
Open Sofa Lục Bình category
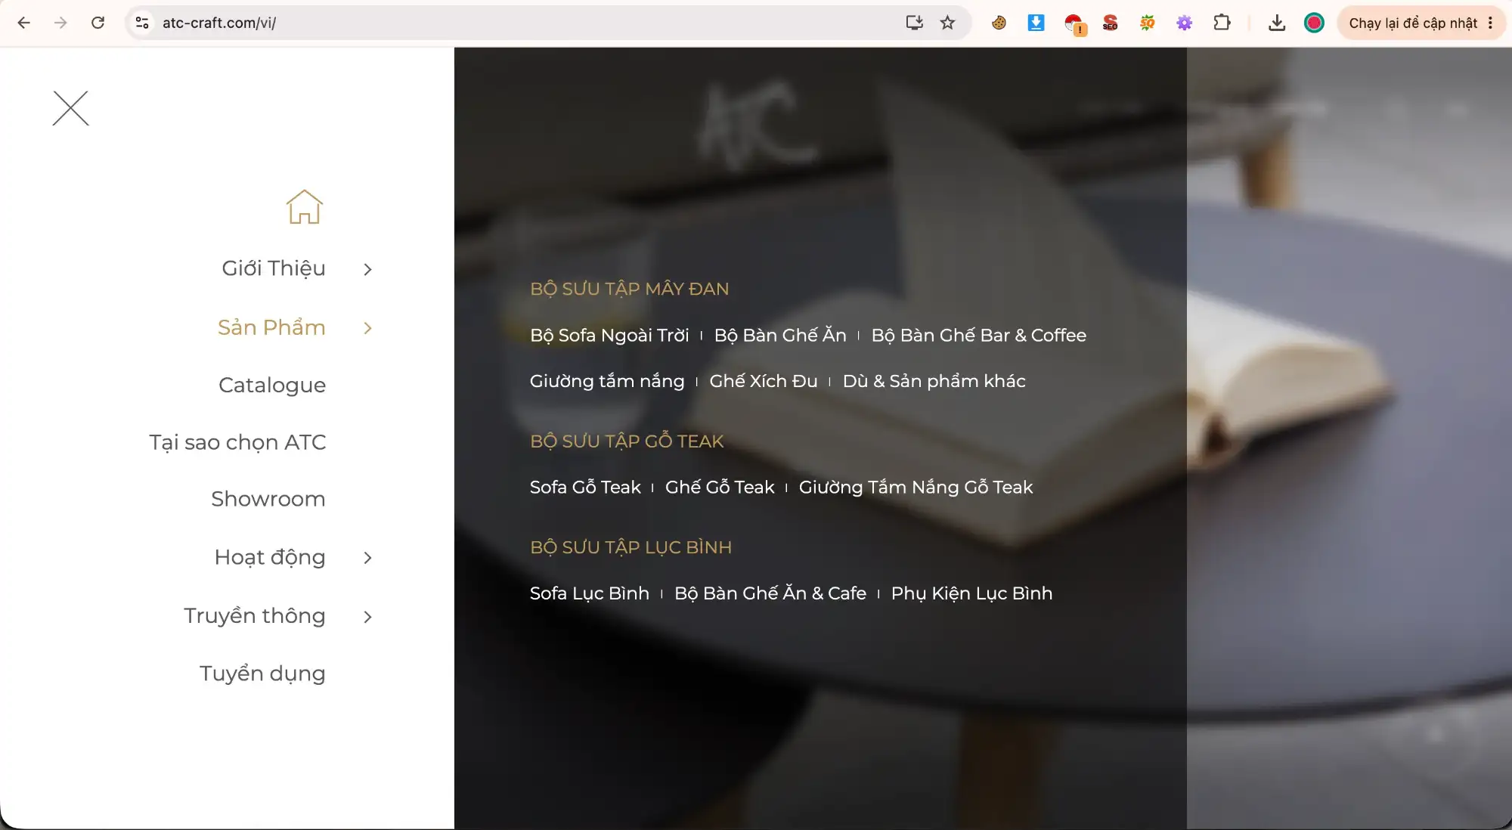click(590, 593)
